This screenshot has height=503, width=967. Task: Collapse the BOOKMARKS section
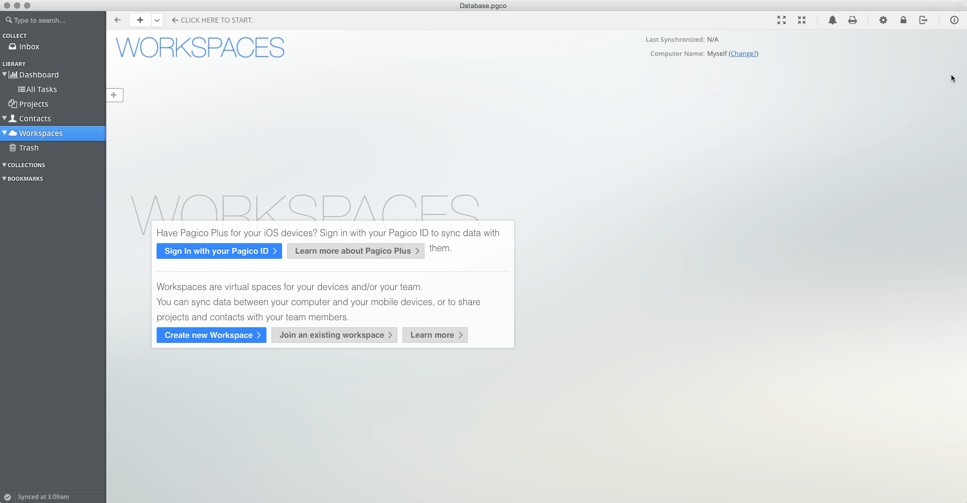coord(5,179)
